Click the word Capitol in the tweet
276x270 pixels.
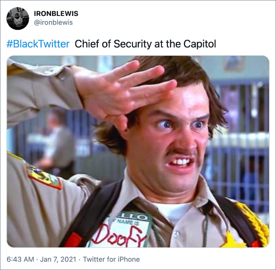click(x=200, y=44)
